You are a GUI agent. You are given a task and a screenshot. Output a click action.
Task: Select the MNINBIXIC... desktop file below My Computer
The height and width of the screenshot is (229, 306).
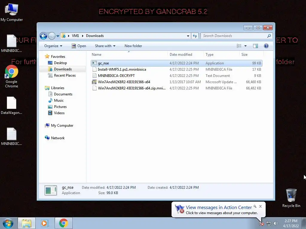tap(12, 44)
